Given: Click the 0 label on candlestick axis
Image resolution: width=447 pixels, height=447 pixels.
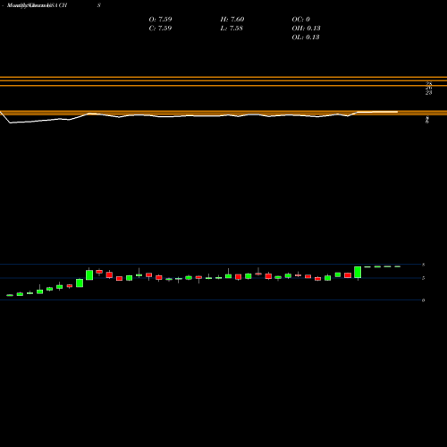Looking at the screenshot, I should [423, 300].
